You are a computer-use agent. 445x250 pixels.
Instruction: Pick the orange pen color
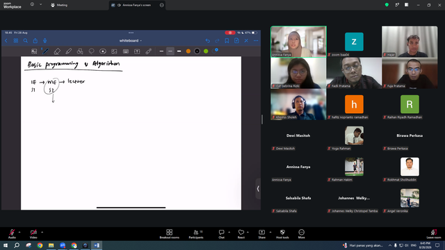pos(188,51)
